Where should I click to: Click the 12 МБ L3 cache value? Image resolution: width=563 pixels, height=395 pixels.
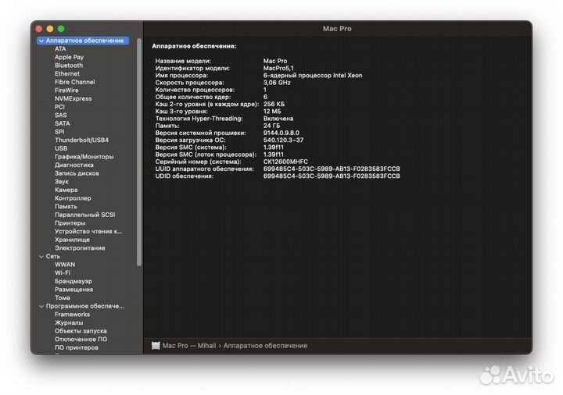point(272,112)
